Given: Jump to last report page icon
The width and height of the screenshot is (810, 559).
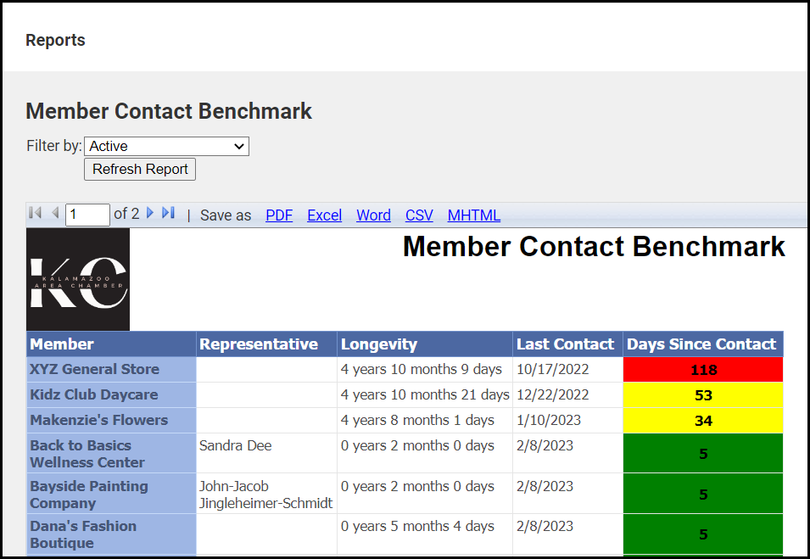Looking at the screenshot, I should coord(168,214).
